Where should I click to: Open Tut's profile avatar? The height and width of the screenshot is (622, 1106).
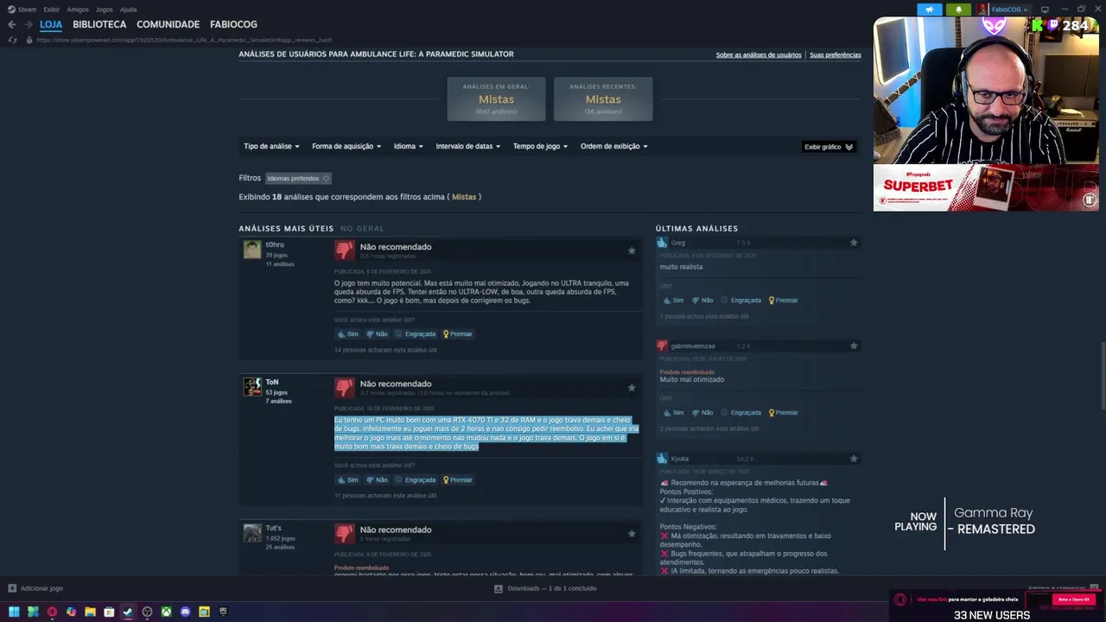tap(252, 533)
